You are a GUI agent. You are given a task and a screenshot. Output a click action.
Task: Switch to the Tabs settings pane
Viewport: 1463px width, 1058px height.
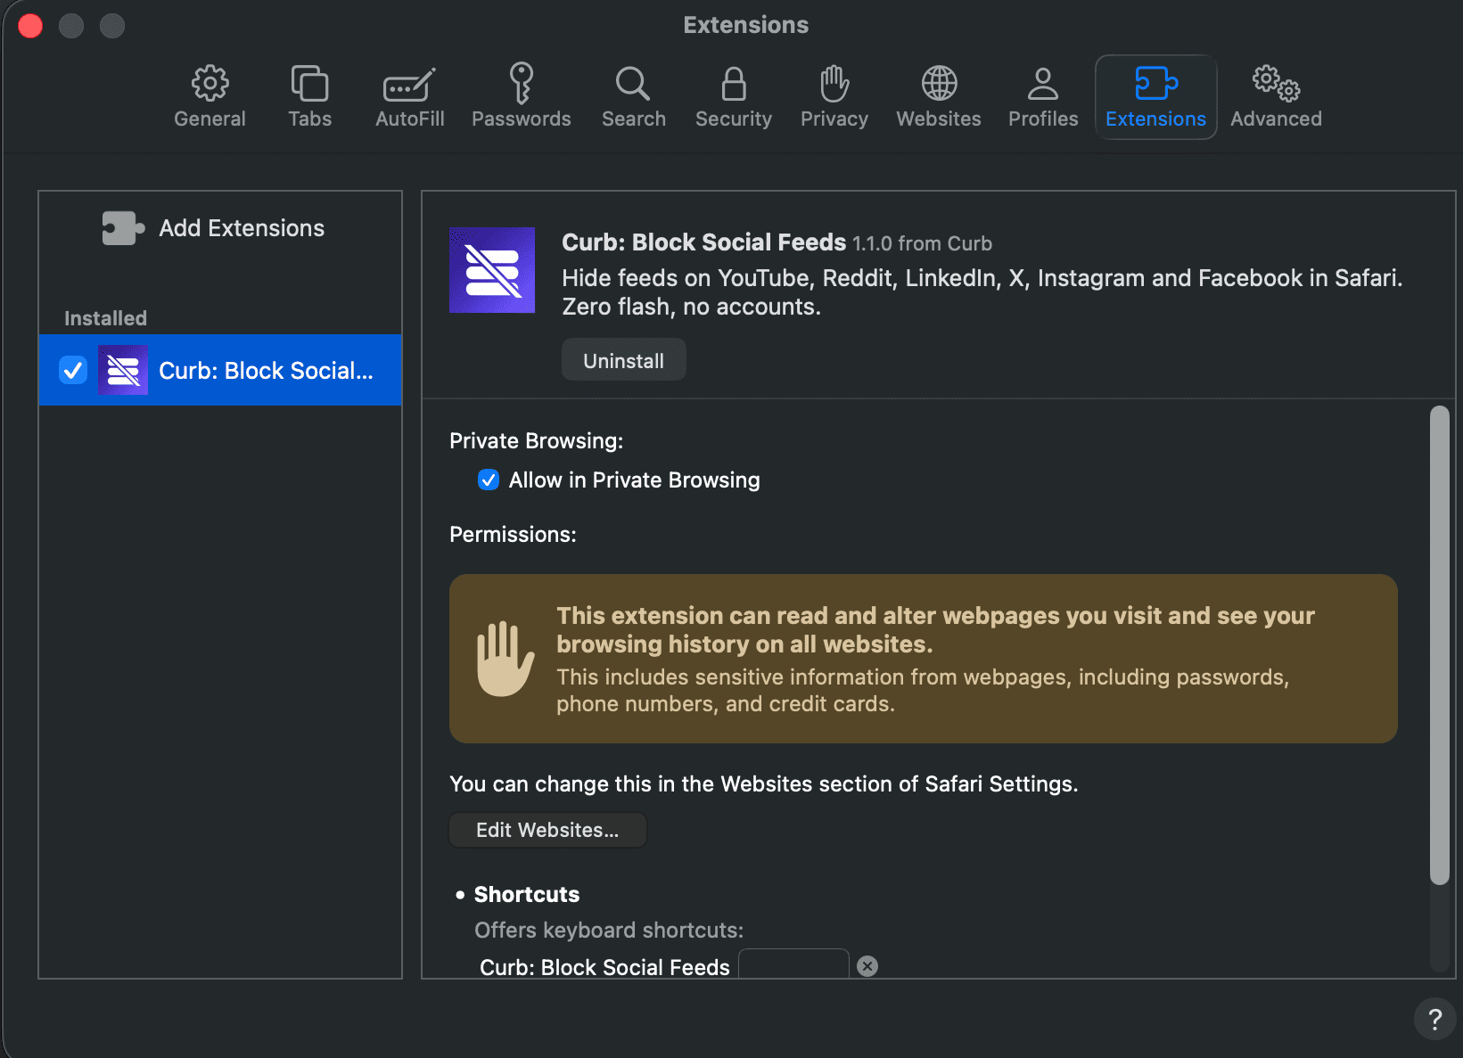309,97
